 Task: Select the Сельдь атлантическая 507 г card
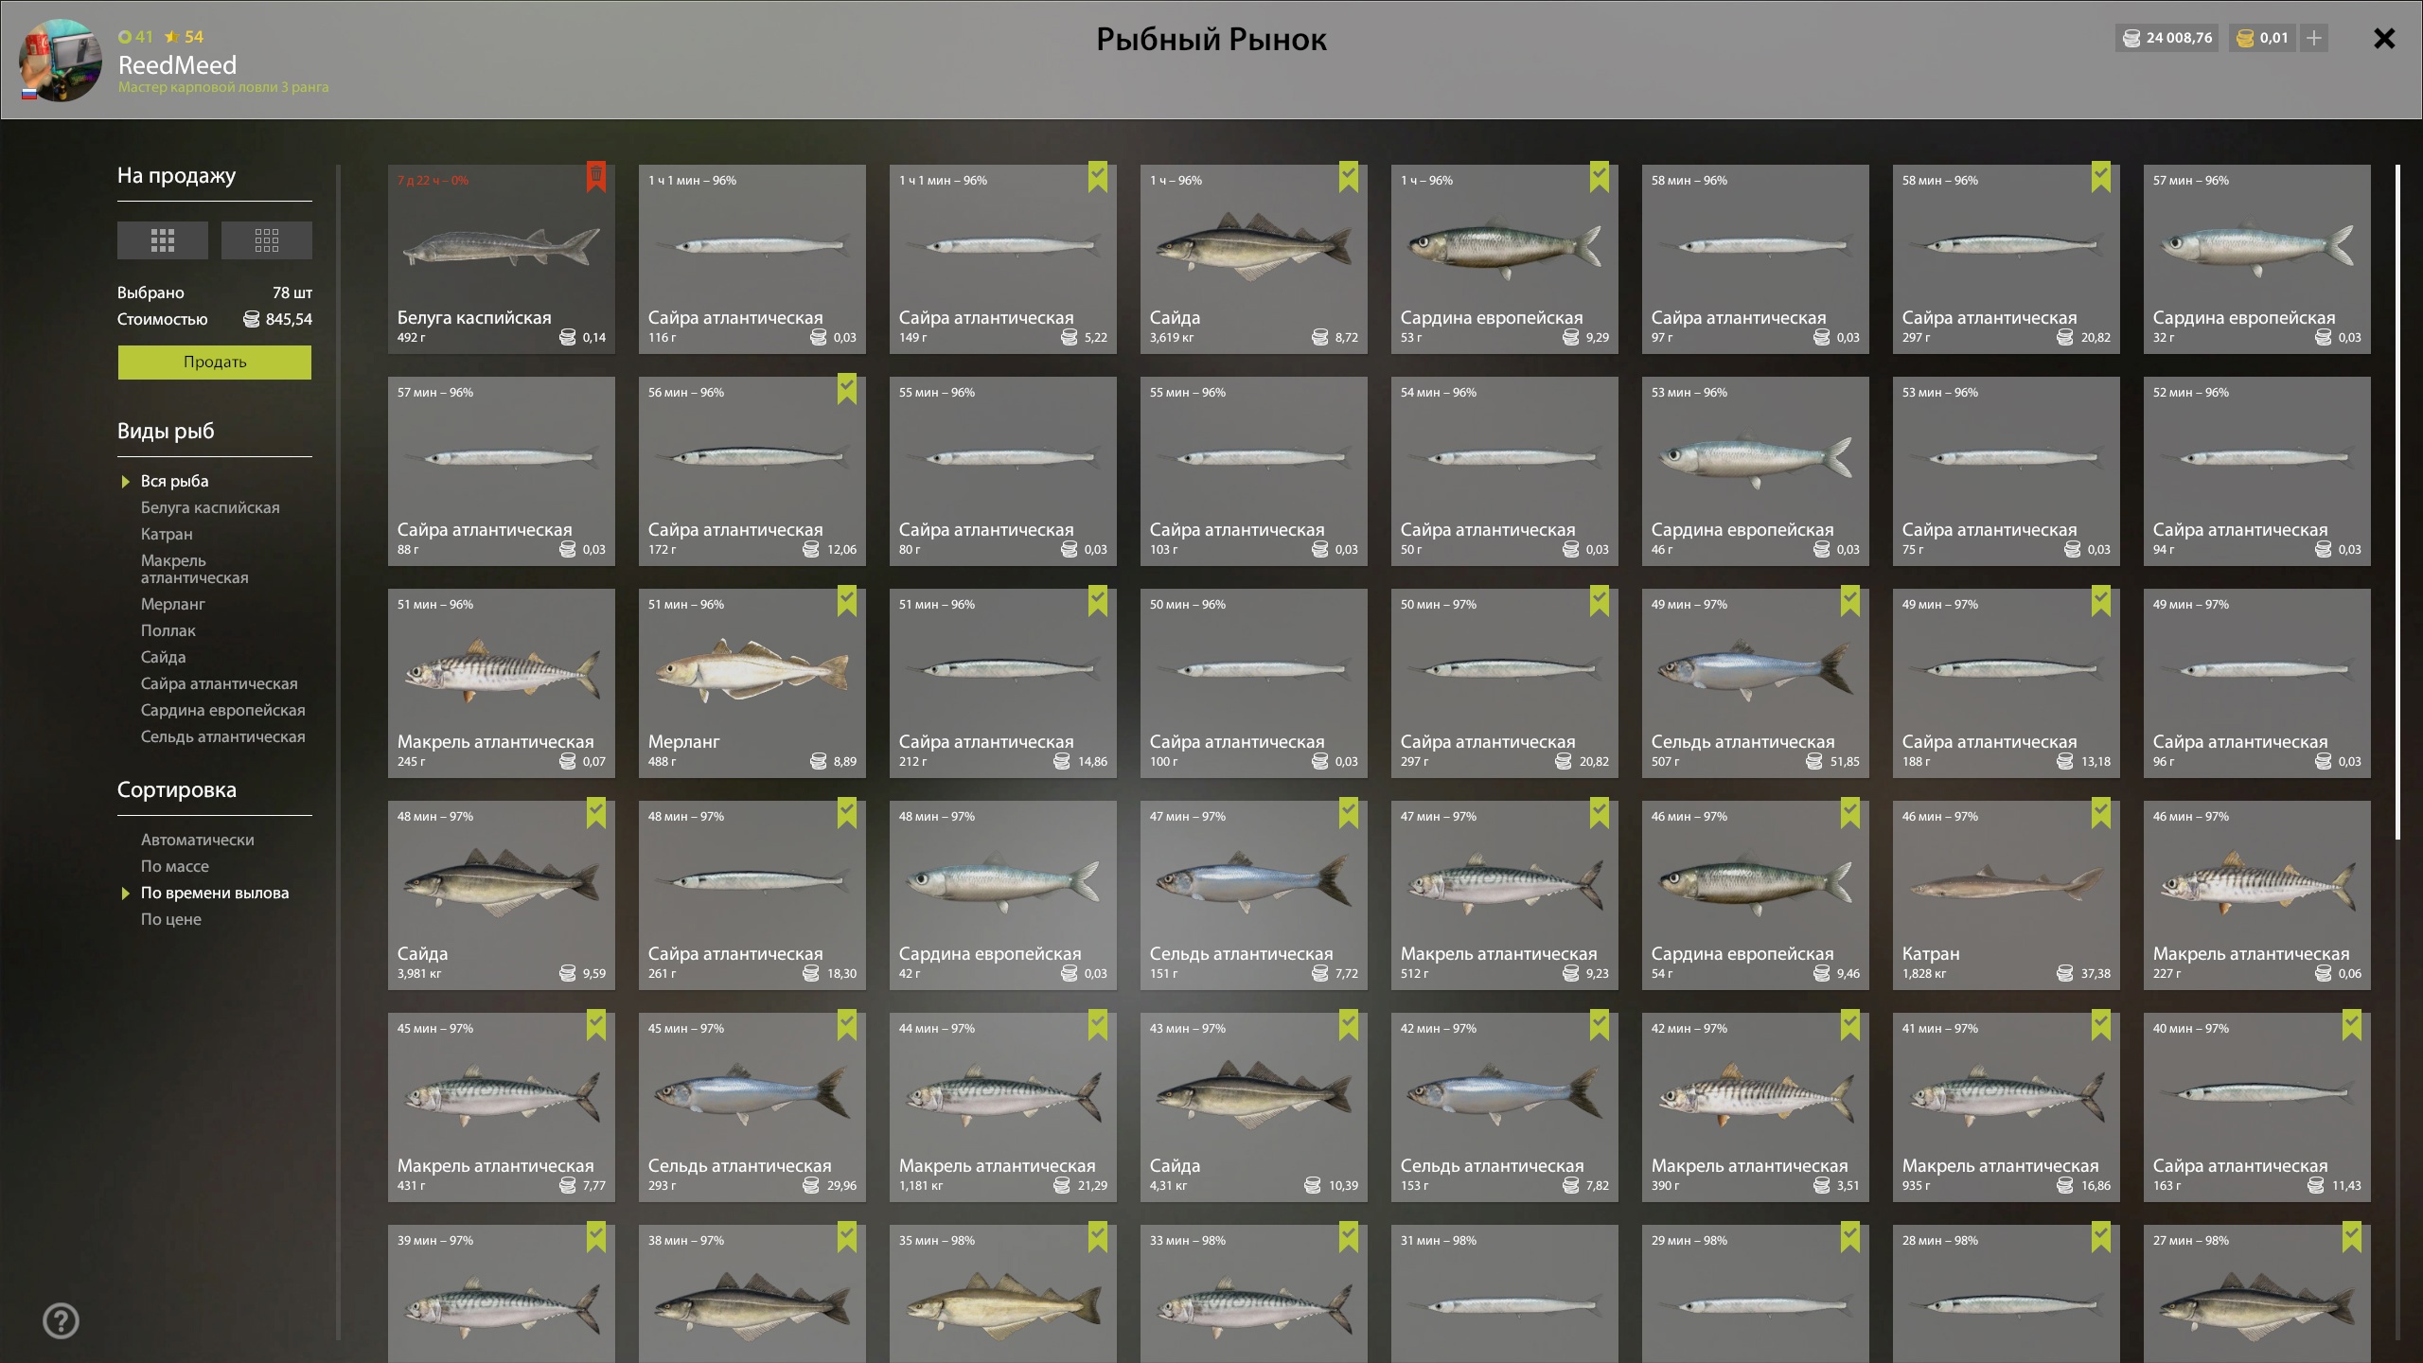tap(1756, 683)
